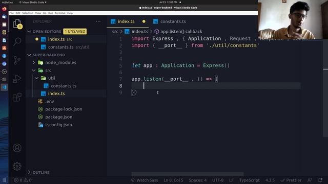The height and width of the screenshot is (184, 328).
Task: Open the Selection menu
Action: click(28, 13)
